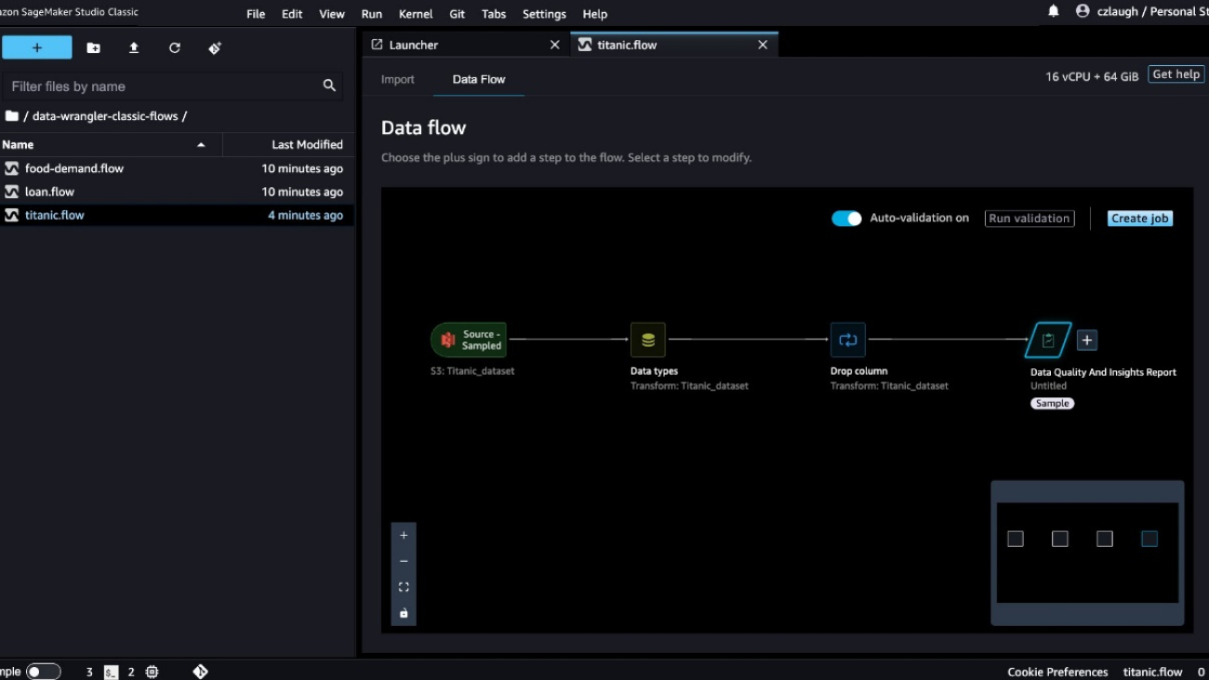The width and height of the screenshot is (1209, 680).
Task: Open Cookie Preferences link
Action: pos(1057,672)
